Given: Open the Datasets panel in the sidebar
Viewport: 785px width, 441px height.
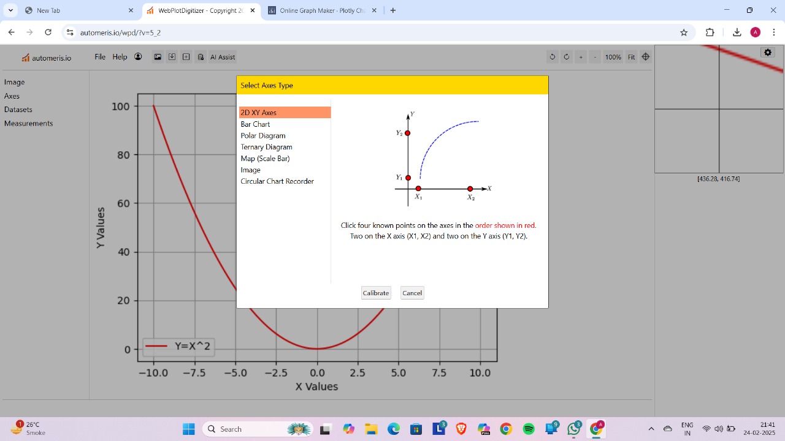Looking at the screenshot, I should pos(18,109).
